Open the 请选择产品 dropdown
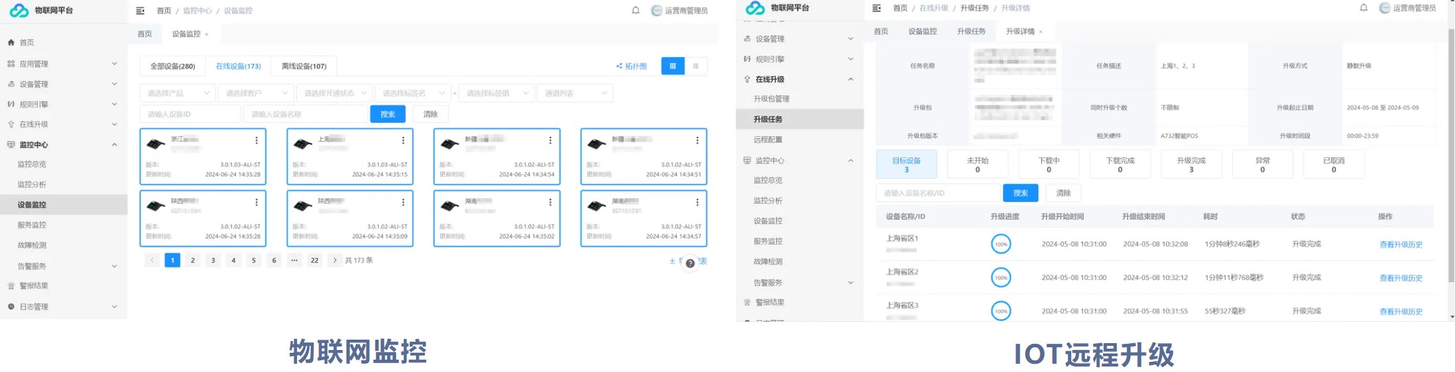The image size is (1455, 372). click(x=177, y=93)
